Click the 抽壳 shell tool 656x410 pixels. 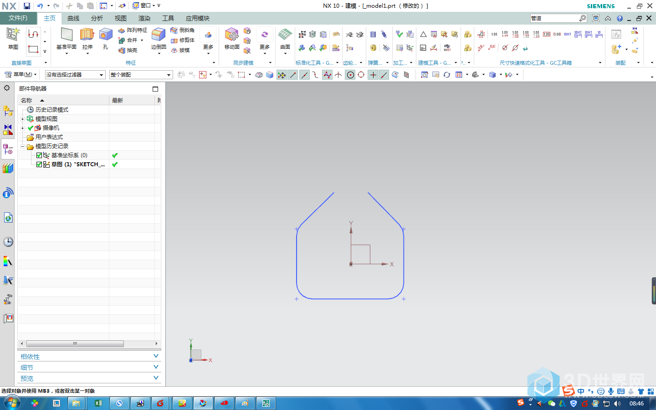(x=128, y=50)
